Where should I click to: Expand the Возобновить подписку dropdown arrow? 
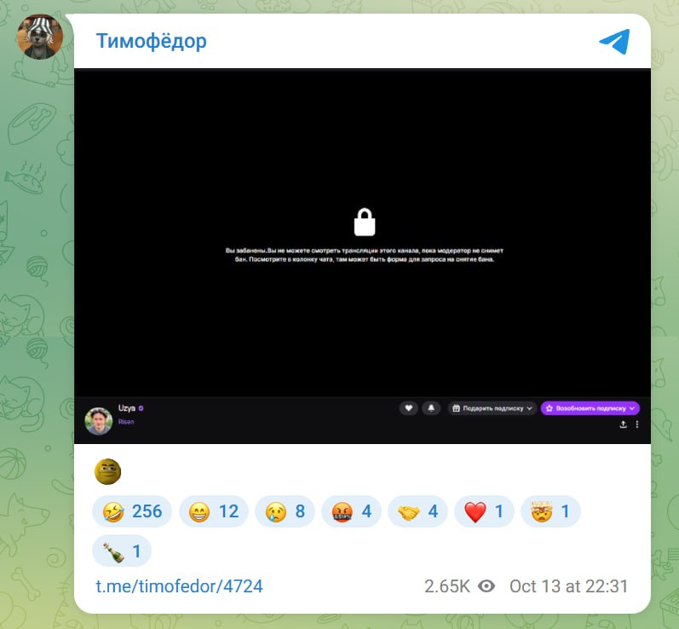[632, 408]
